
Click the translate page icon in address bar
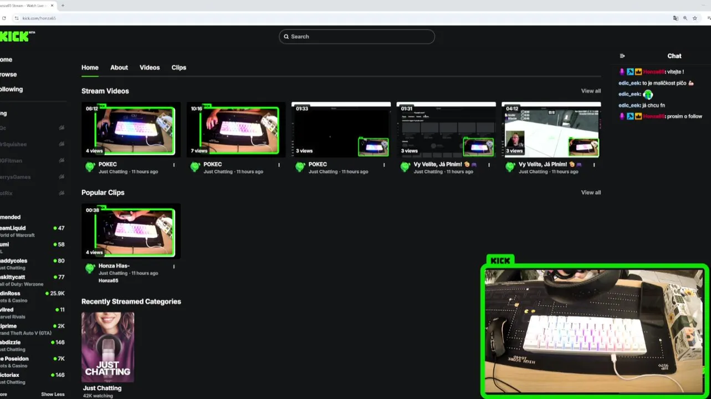pyautogui.click(x=676, y=18)
